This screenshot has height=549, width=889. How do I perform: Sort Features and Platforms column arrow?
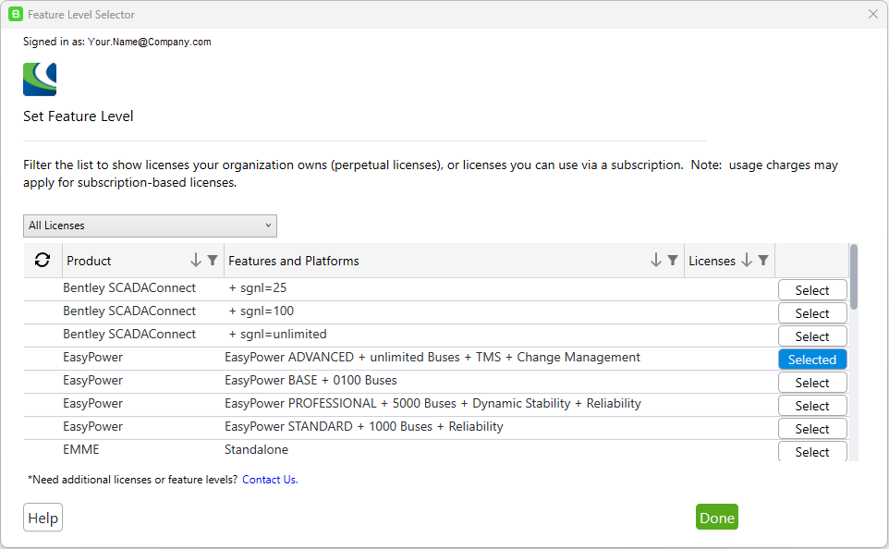pos(656,261)
